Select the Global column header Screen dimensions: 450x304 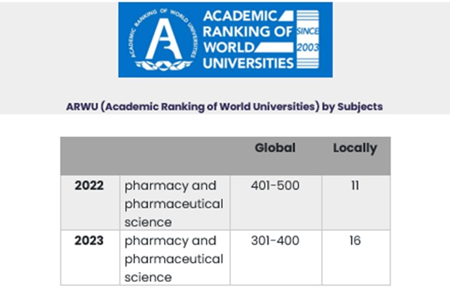pos(275,148)
